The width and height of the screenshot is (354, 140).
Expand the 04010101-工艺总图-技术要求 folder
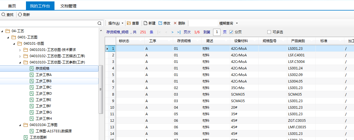click(x=20, y=50)
